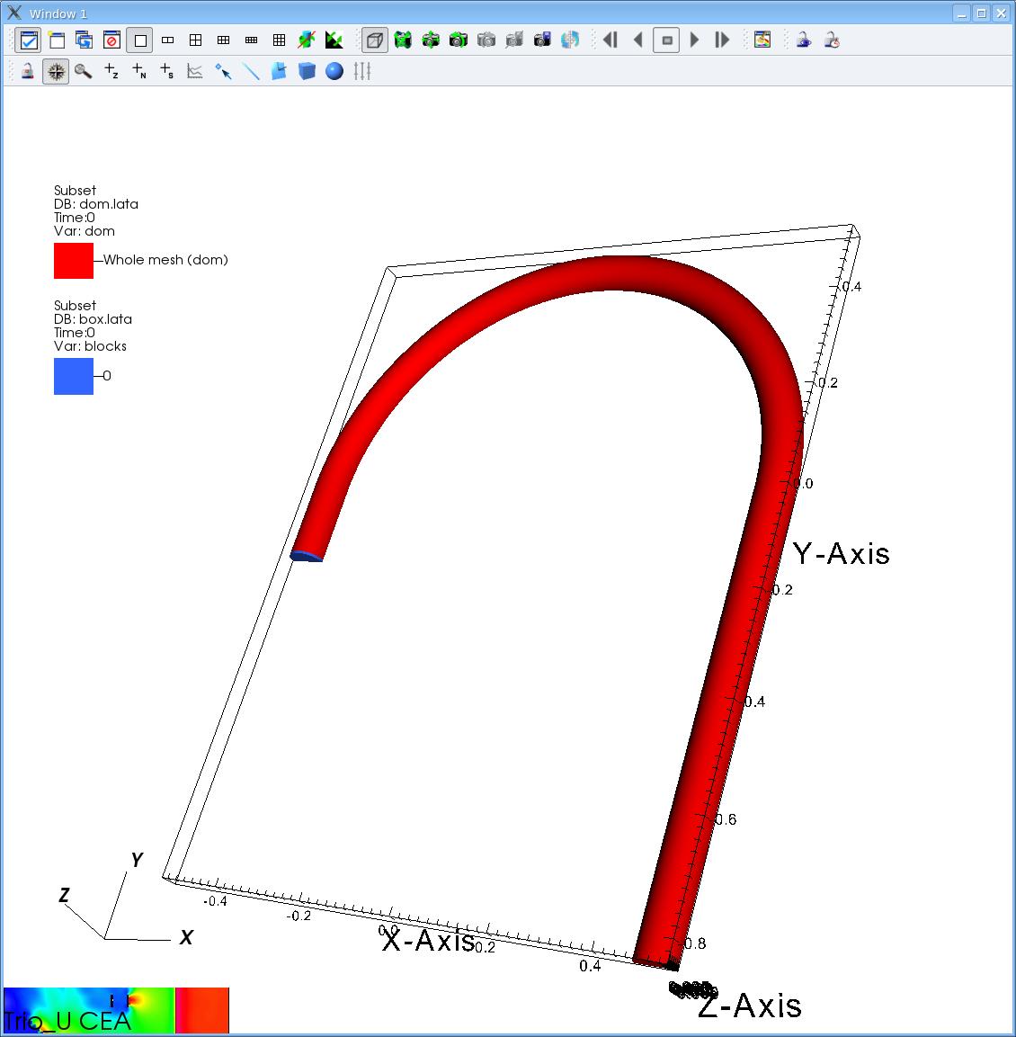Activate zone pick mode
The width and height of the screenshot is (1016, 1037).
(x=111, y=71)
